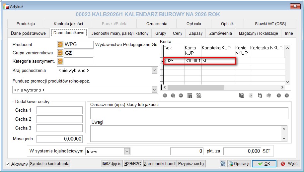304x172 pixels.
Task: Toggle the Aktywny checkbox
Action: [x=8, y=164]
